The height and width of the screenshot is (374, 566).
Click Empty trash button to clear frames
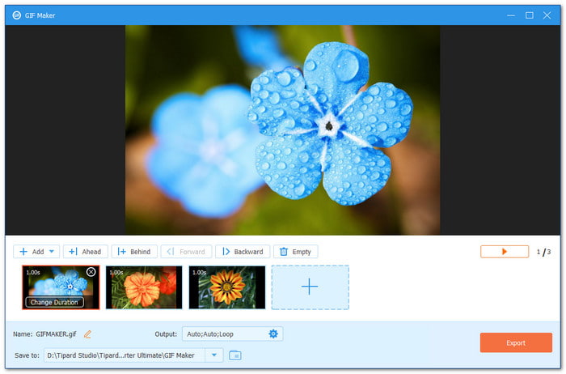coord(296,252)
